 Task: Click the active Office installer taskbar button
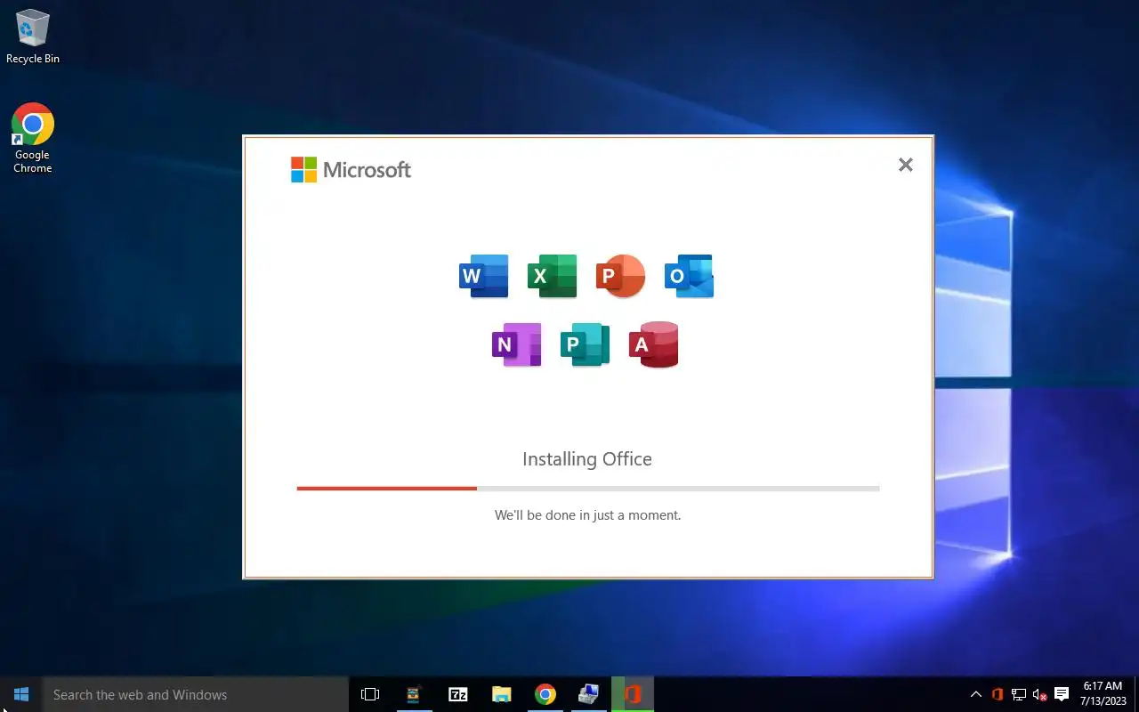point(633,694)
